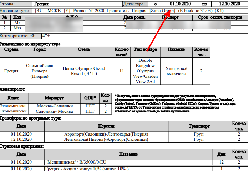The width and height of the screenshot is (249, 171).
Task: Click the "Даты тура:" label
Action: (x=134, y=4)
